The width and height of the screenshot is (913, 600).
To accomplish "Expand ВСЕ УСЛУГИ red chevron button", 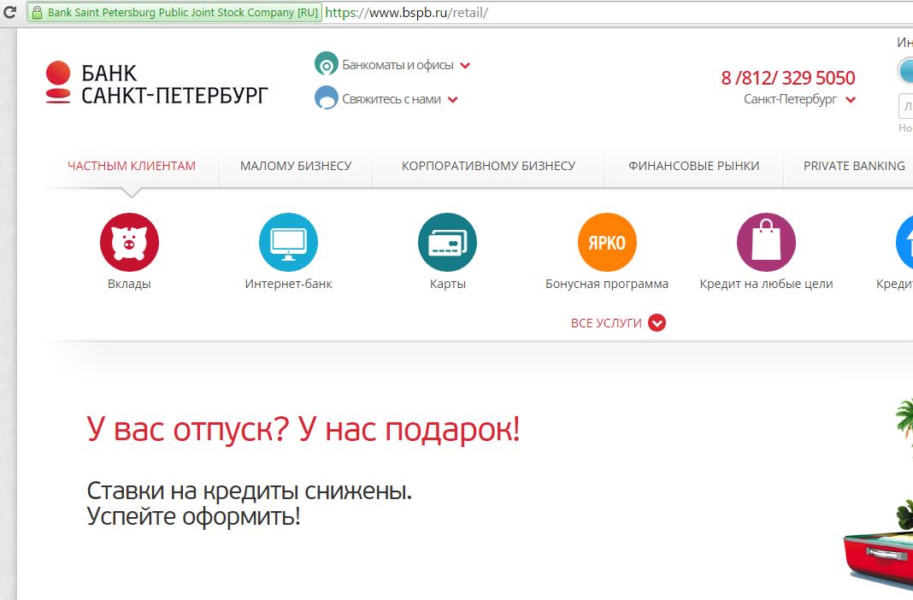I will point(657,322).
